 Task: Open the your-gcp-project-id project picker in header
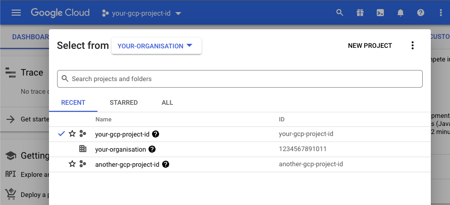click(x=142, y=13)
